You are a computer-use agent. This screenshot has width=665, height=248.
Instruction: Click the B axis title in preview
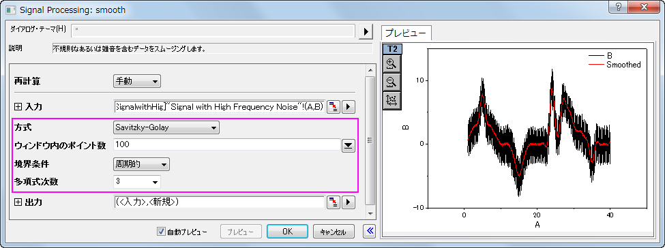click(x=407, y=127)
